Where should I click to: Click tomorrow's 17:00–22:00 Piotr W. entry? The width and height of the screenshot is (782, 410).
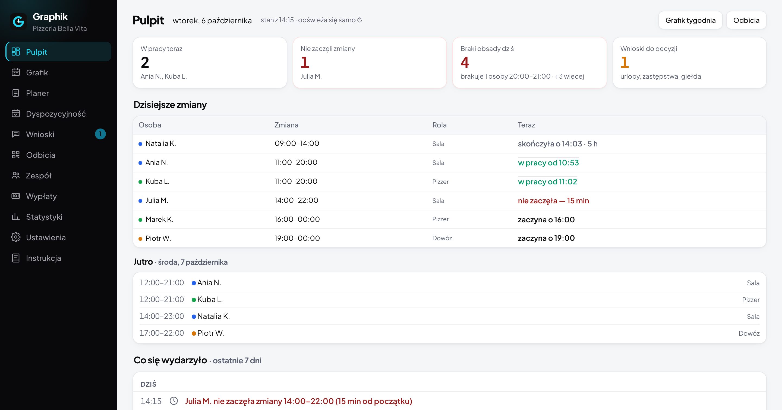click(x=449, y=333)
